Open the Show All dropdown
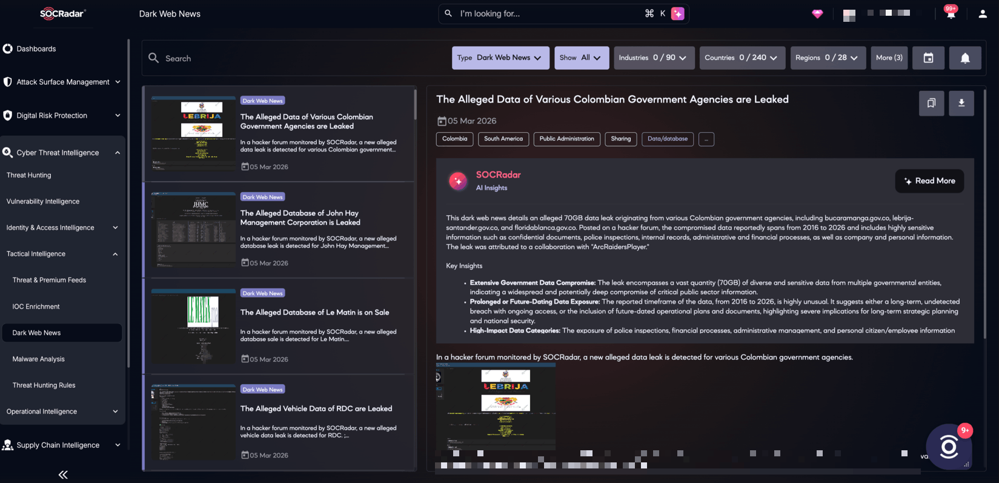 (x=582, y=58)
